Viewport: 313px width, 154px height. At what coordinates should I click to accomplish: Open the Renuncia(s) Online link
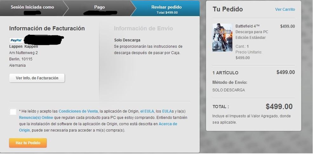click(x=36, y=118)
